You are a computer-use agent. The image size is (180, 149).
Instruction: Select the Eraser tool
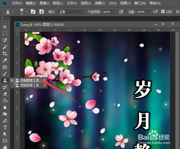coord(5,94)
